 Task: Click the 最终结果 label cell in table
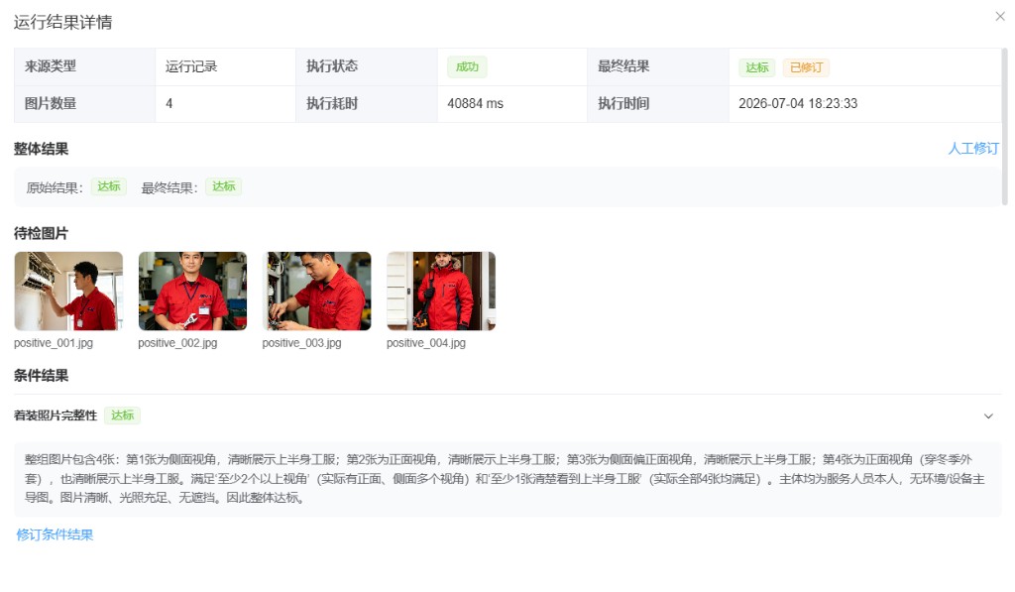click(x=658, y=66)
